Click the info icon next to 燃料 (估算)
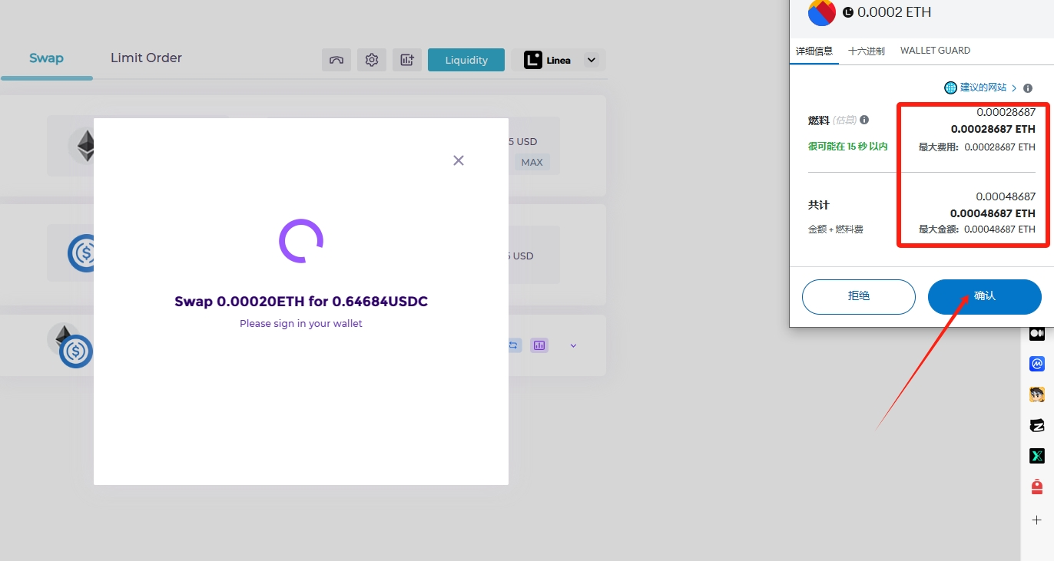This screenshot has height=561, width=1054. (x=864, y=120)
